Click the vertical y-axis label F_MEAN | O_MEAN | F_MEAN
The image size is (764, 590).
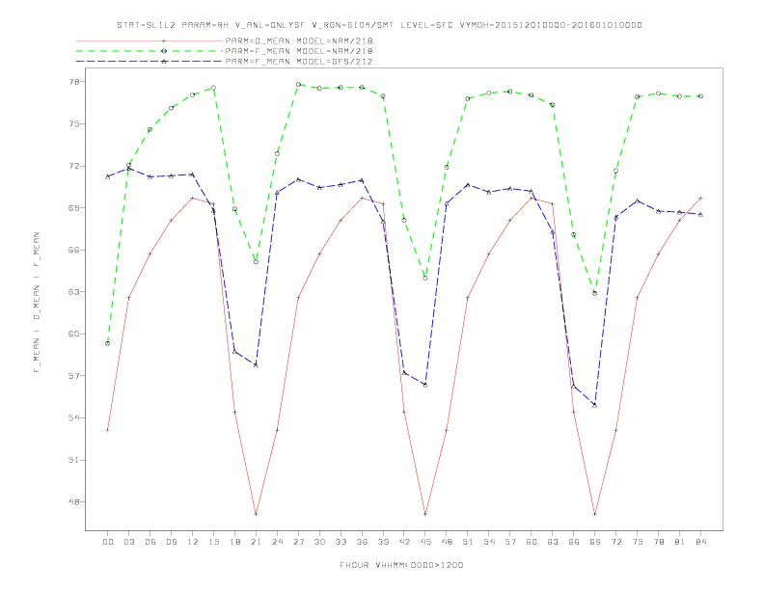point(37,303)
